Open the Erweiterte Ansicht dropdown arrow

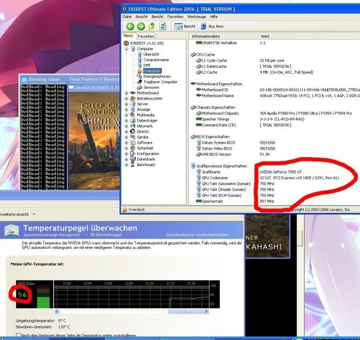[x=34, y=214]
